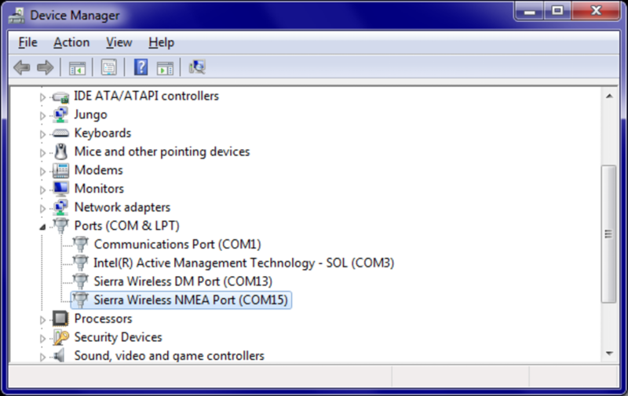Click the Processors chip icon
The image size is (628, 396).
(60, 318)
